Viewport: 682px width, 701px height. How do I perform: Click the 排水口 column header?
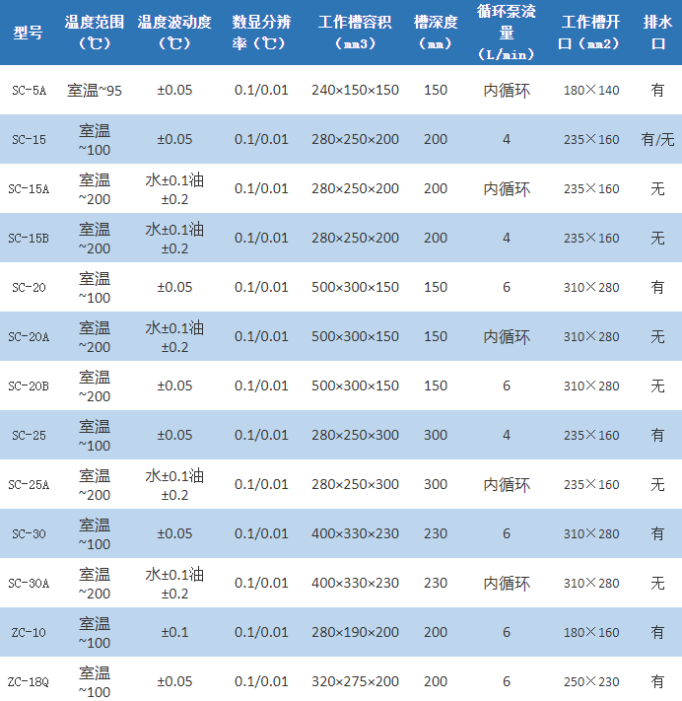(657, 33)
